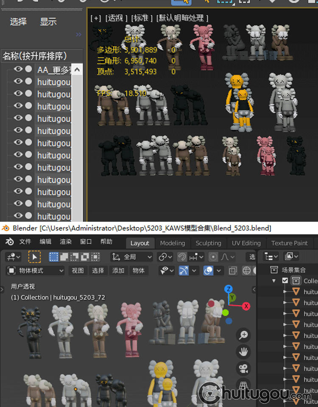Image resolution: width=318 pixels, height=407 pixels.
Task: Open the 文件 menu in Blender
Action: 25,242
